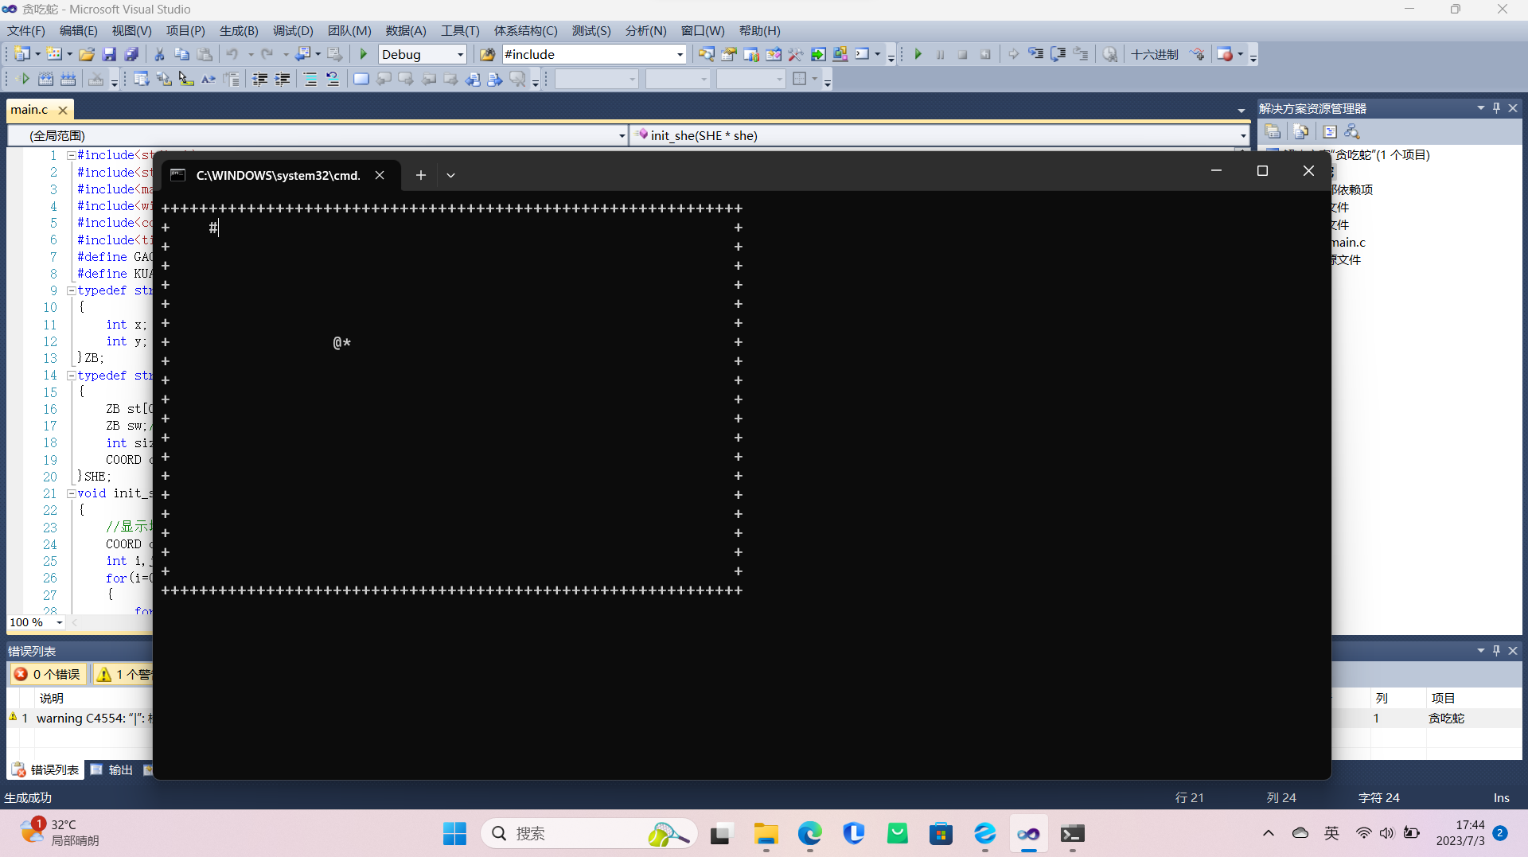Screen dimensions: 1528x857
Task: Click the 项目 column header in error list
Action: (1443, 698)
